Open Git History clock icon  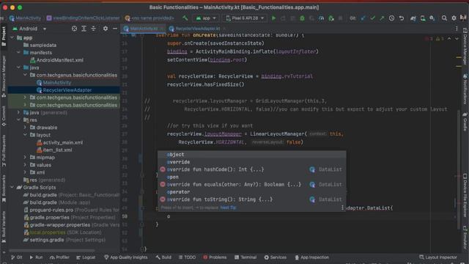click(391, 18)
